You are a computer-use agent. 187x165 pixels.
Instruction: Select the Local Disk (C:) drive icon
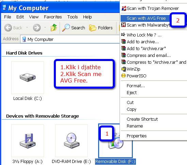(28, 78)
